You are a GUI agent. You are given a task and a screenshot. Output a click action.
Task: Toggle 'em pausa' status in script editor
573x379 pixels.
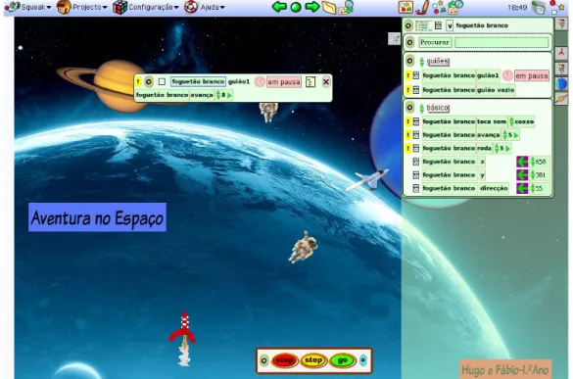point(284,82)
